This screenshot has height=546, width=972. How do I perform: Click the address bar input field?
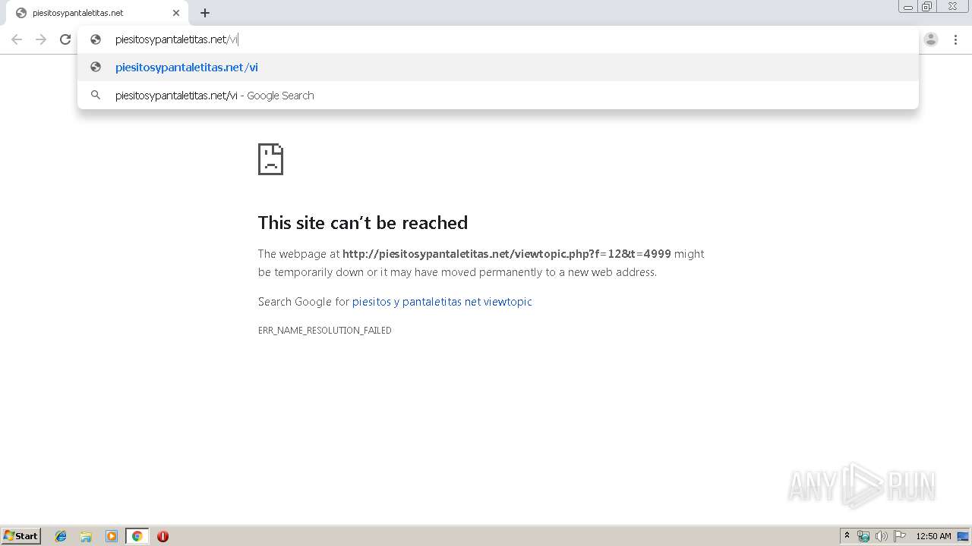pos(497,39)
